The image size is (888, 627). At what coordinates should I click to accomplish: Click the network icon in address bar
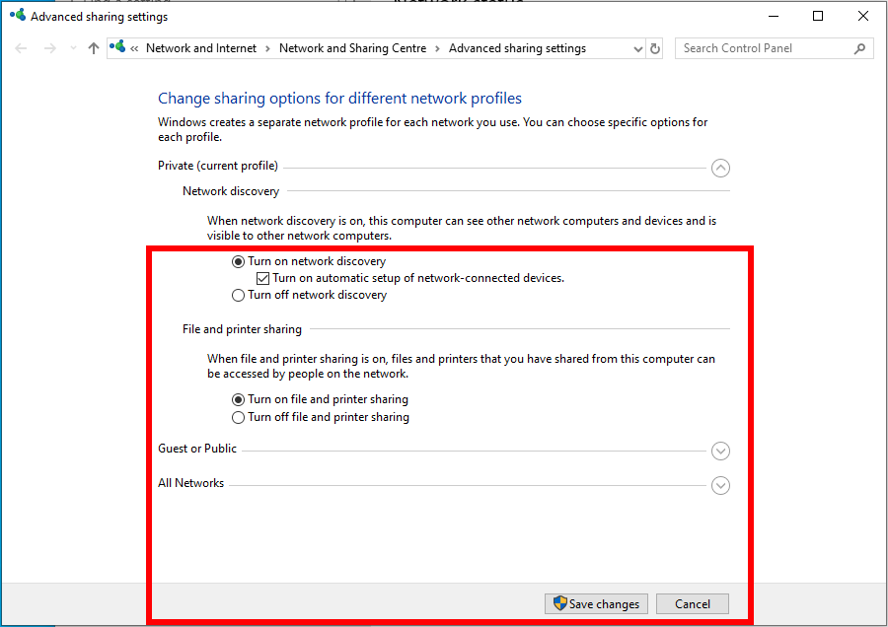point(119,47)
